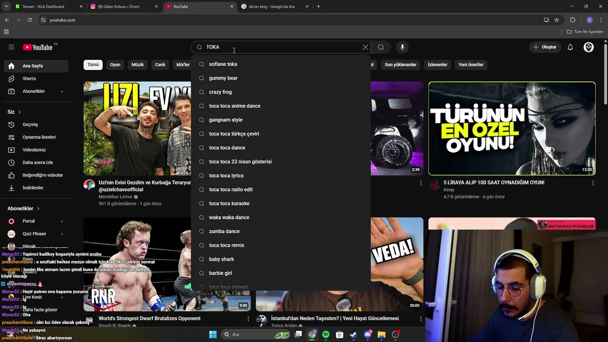Select 'toca toca remix' suggestion

pos(281,245)
